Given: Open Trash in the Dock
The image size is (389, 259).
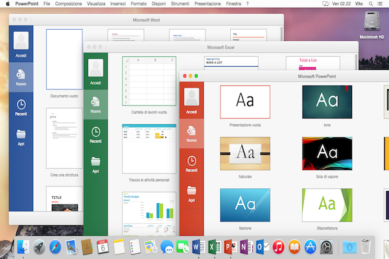Looking at the screenshot, I should tap(366, 247).
